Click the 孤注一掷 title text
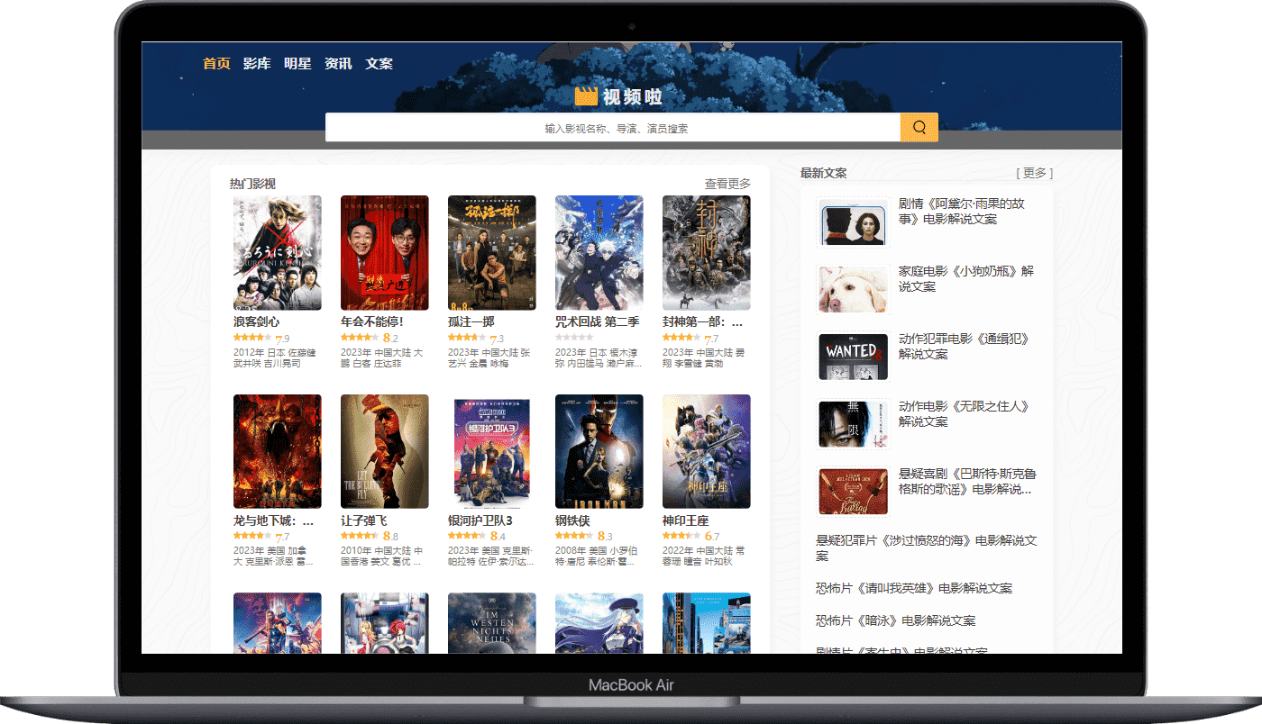 pos(471,321)
